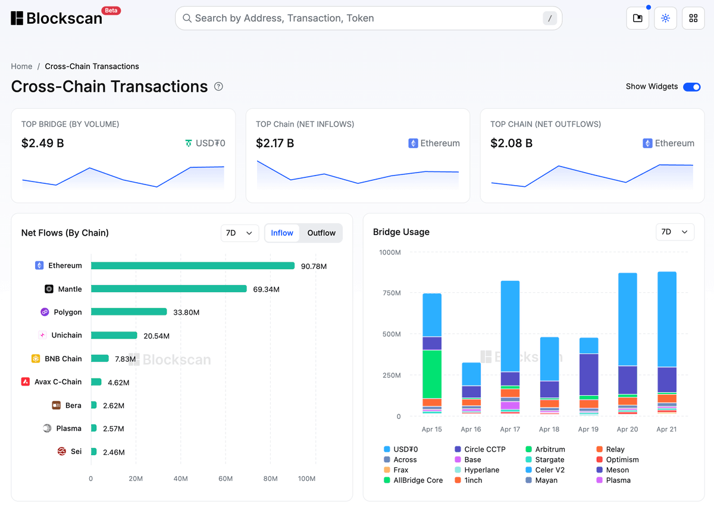Screen dimensions: 714x510
Task: Click the Sei chain icon
Action: coord(61,452)
